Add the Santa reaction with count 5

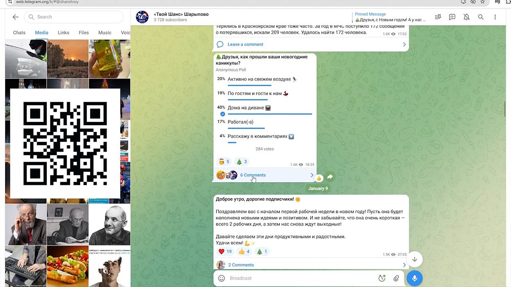click(224, 161)
